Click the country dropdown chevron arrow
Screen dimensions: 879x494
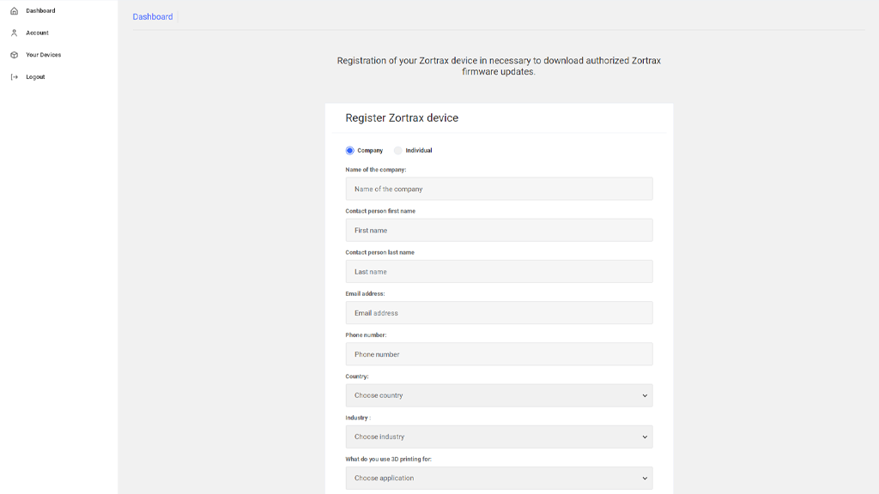pyautogui.click(x=645, y=395)
